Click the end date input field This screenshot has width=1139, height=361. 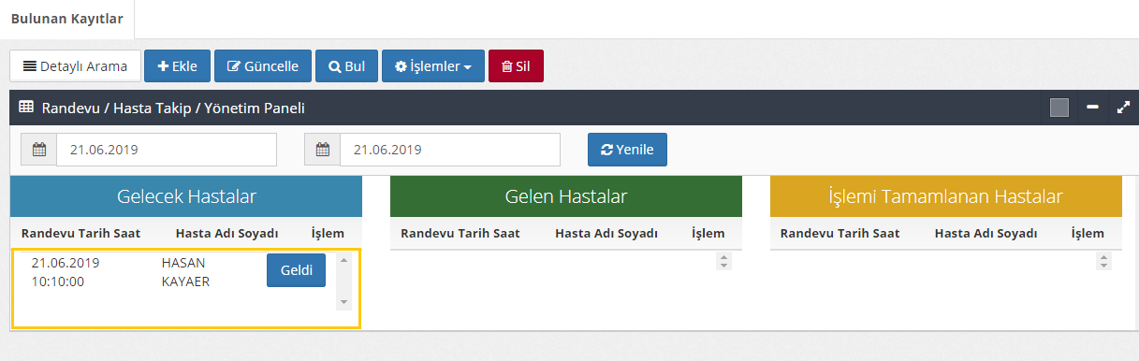(x=450, y=150)
